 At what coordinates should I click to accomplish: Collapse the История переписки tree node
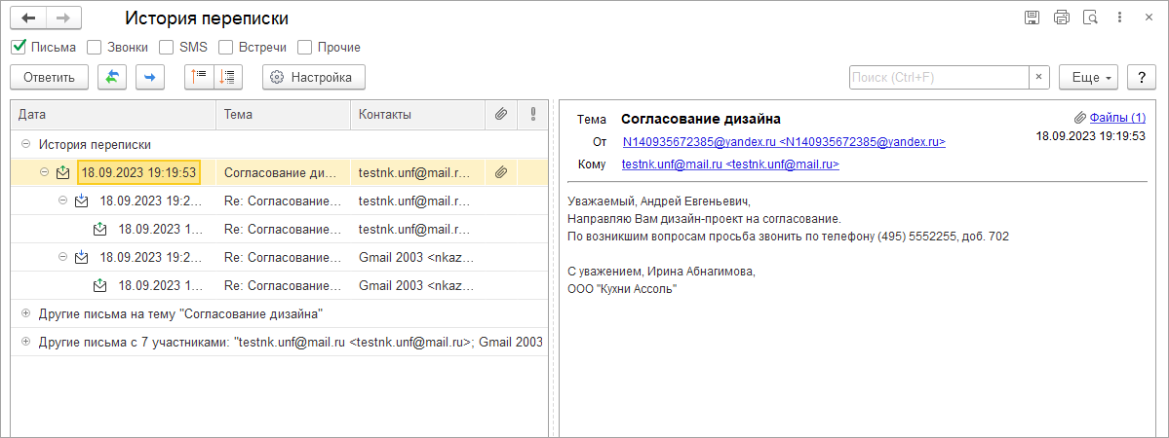pos(25,144)
